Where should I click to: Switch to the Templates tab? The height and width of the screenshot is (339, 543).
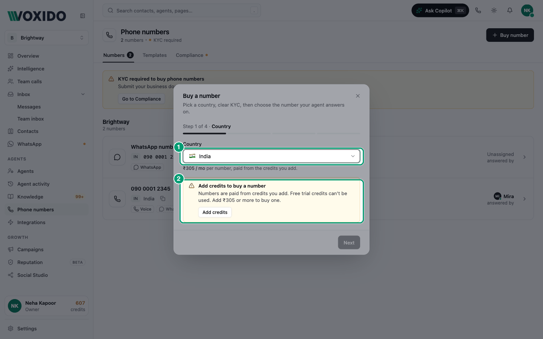pos(155,55)
